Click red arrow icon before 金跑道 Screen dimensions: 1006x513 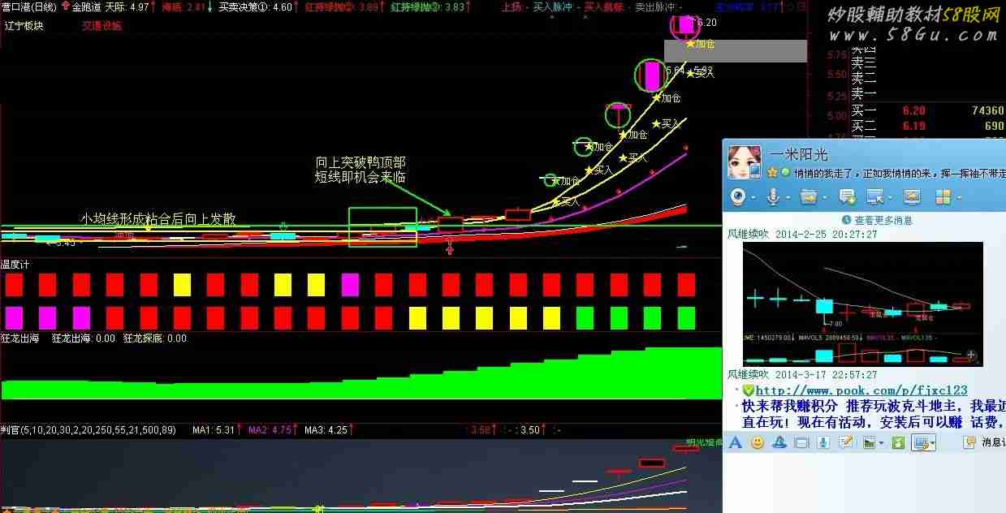[x=66, y=6]
